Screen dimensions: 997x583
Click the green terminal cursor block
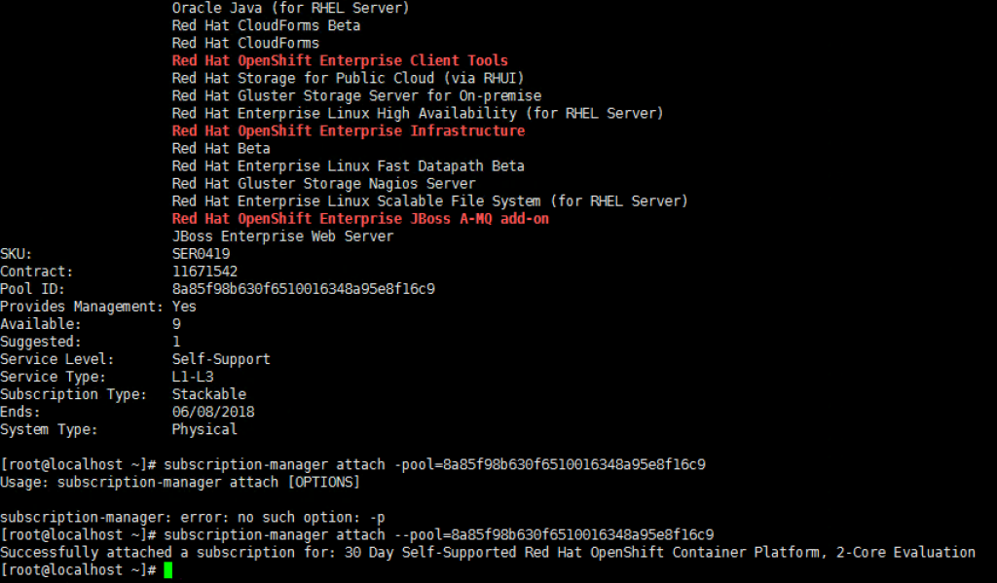(167, 569)
